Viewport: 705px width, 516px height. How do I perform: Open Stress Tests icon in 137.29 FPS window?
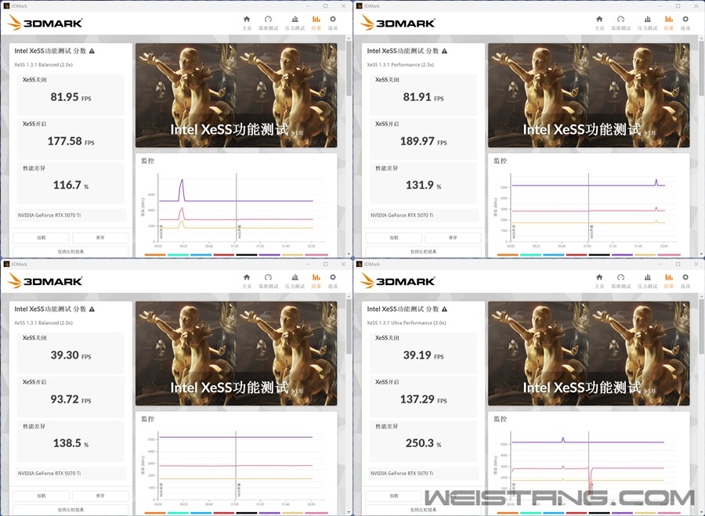click(647, 280)
